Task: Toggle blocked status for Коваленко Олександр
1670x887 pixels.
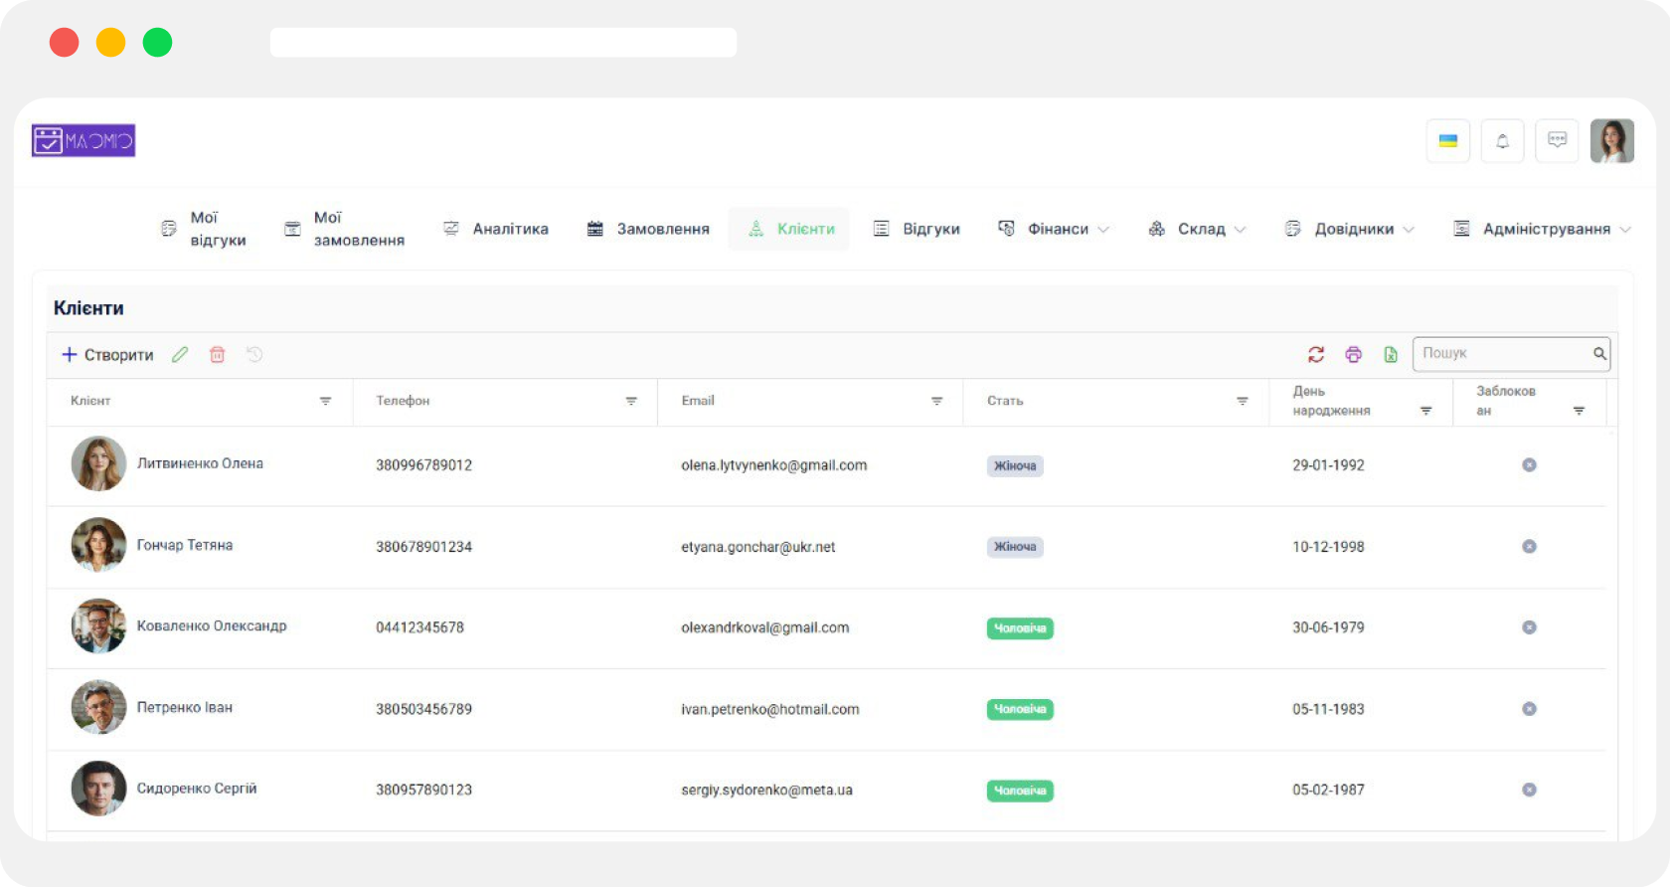Action: coord(1529,627)
